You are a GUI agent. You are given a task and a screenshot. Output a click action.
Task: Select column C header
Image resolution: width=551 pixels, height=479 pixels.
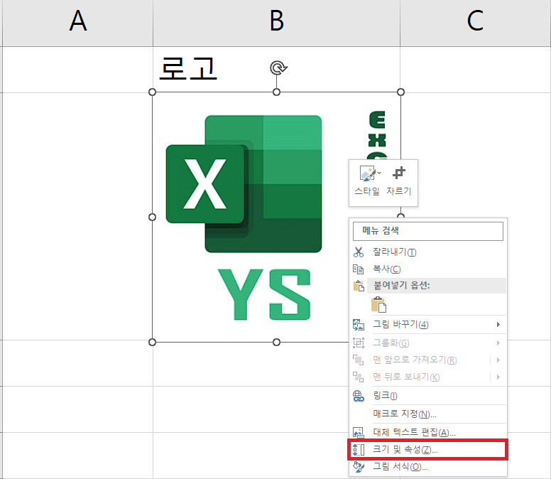point(476,23)
